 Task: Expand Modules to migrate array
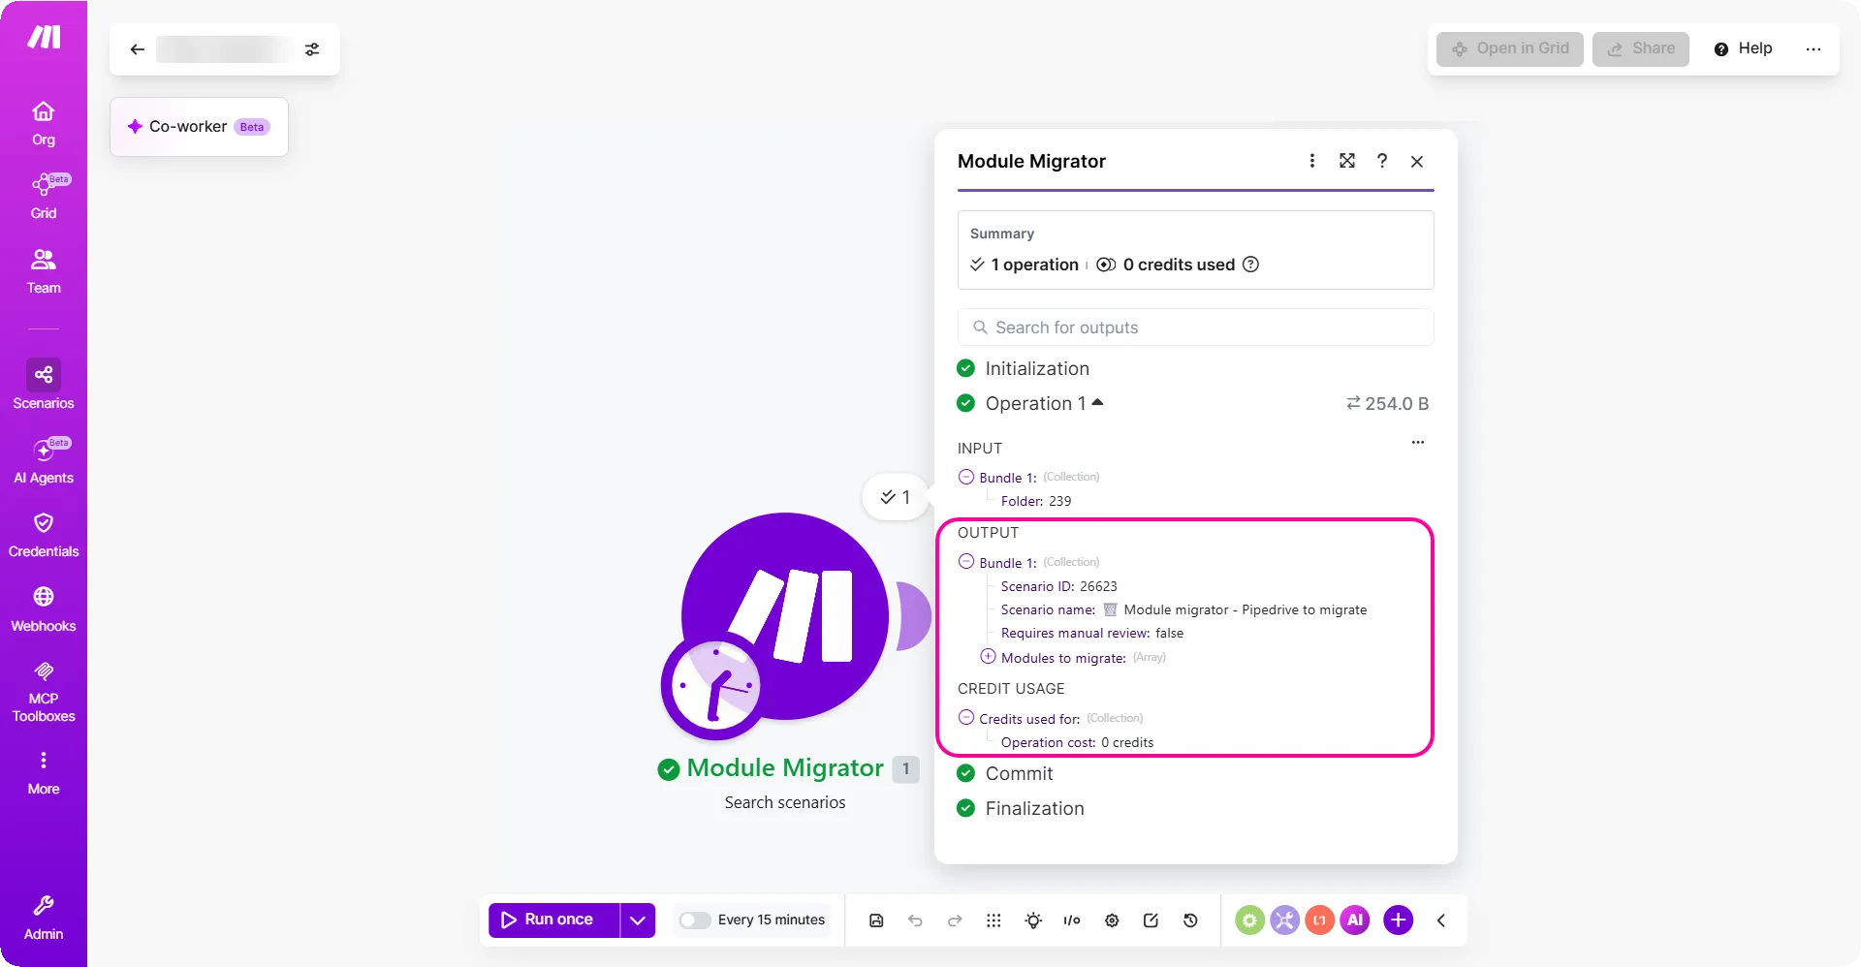coord(988,657)
